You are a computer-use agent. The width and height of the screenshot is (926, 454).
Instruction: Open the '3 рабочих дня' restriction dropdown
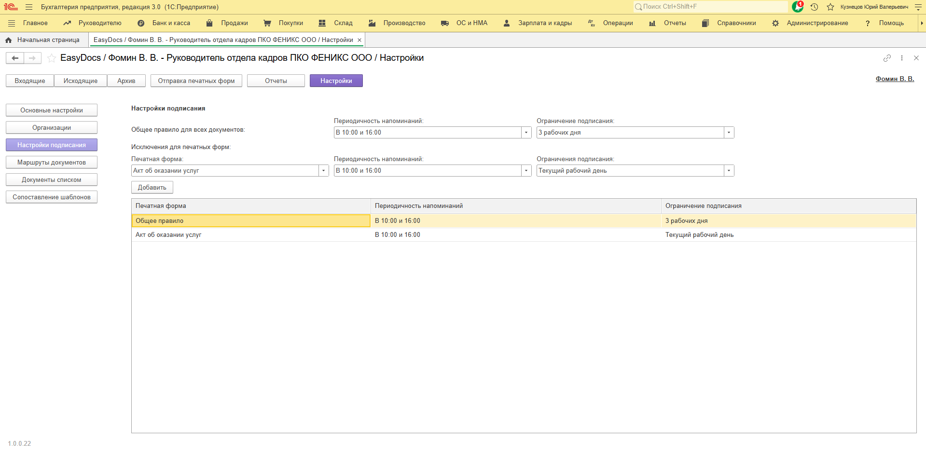(x=729, y=133)
